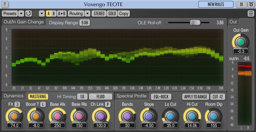256x132 pixels.
Task: Click the Bands knob
Action: click(127, 116)
